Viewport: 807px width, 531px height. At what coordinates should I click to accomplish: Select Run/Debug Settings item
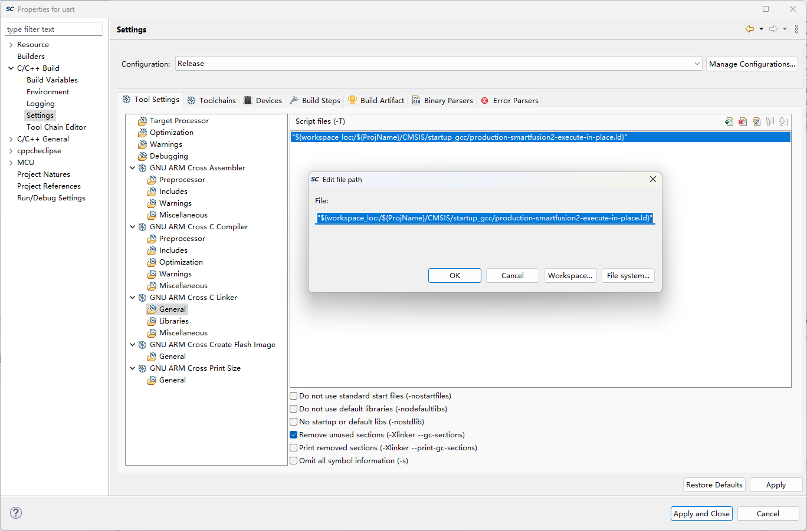51,198
